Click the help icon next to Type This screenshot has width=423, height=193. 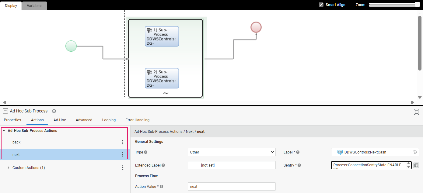click(145, 152)
